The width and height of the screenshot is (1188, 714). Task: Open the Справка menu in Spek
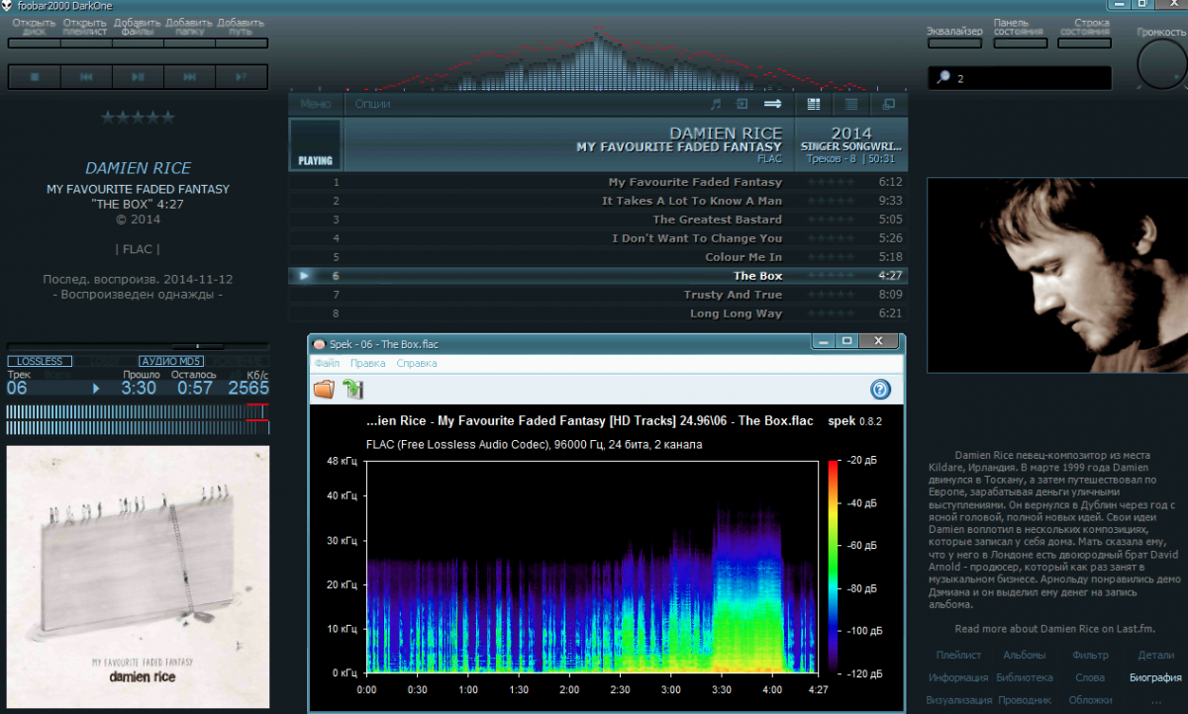[417, 364]
